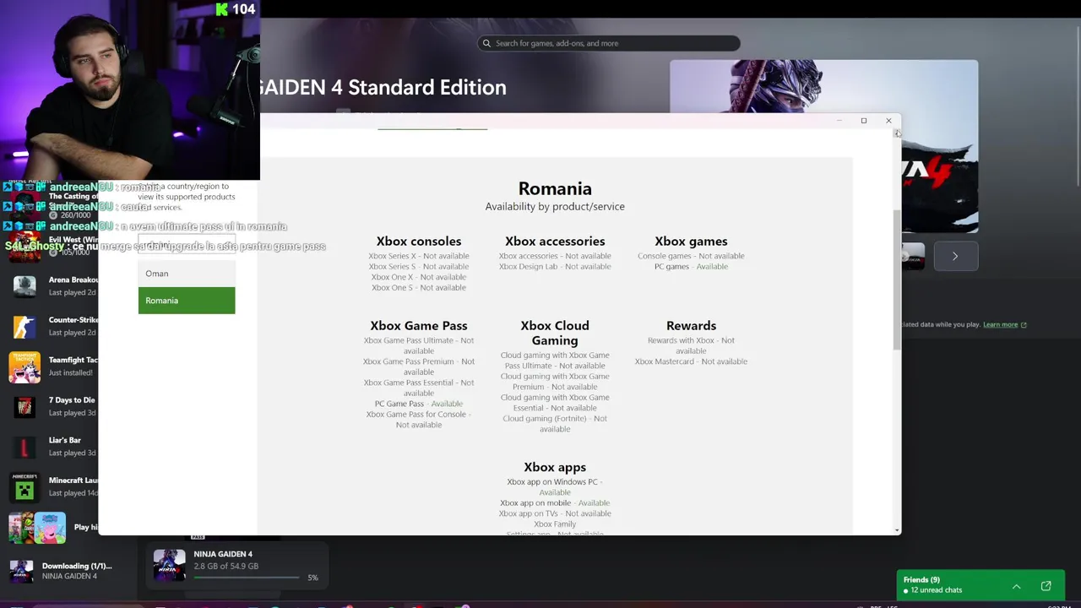The image size is (1081, 608).
Task: Click the Xbox Game Pass heading
Action: pyautogui.click(x=419, y=326)
